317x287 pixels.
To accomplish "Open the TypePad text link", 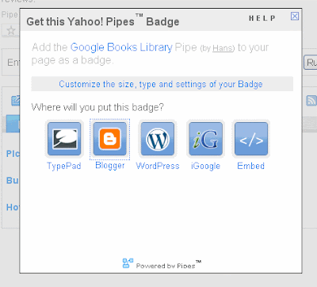I will [x=64, y=166].
